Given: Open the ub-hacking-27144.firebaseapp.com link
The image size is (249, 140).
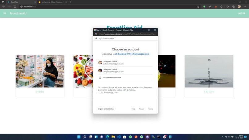Looking at the screenshot, I should click(132, 54).
